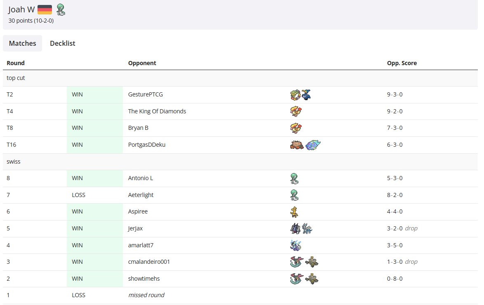Image resolution: width=484 pixels, height=305 pixels.
Task: Click the WIN result in T2 row
Action: pos(77,94)
